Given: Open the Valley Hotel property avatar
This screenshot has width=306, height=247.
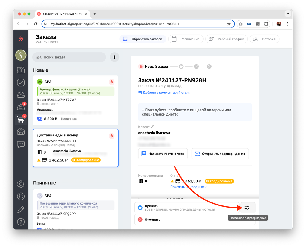Looking at the screenshot, I should [21, 55].
